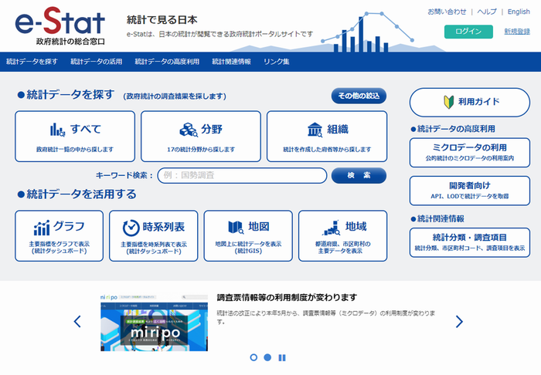
Task: Click 都道府県、市区町村の主要データを表示 text
Action: click(342, 247)
